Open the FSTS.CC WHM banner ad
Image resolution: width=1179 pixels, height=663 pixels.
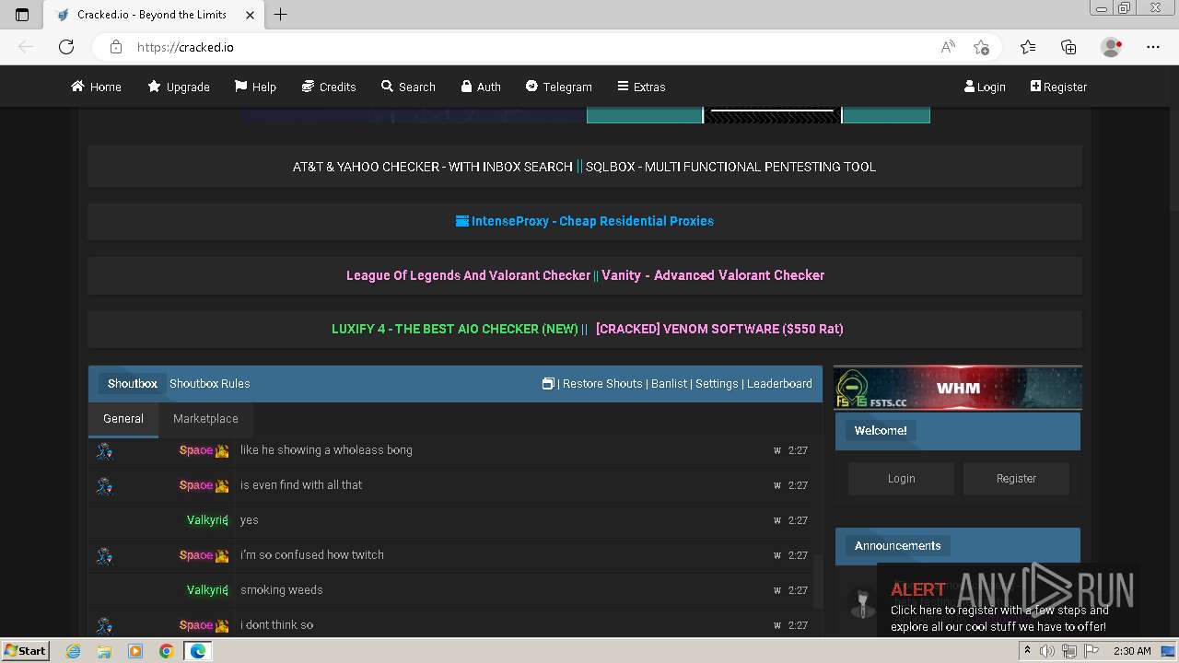958,388
